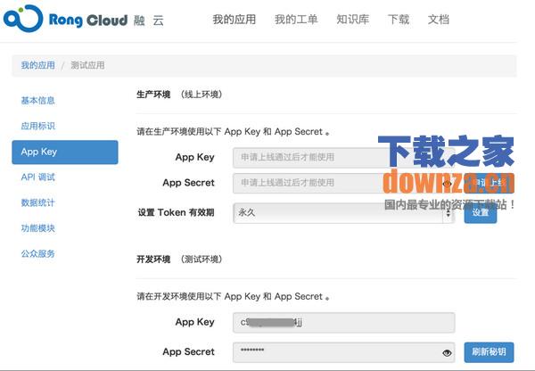This screenshot has width=535, height=371.
Task: Toggle production App Secret visibility eye icon
Action: (447, 184)
